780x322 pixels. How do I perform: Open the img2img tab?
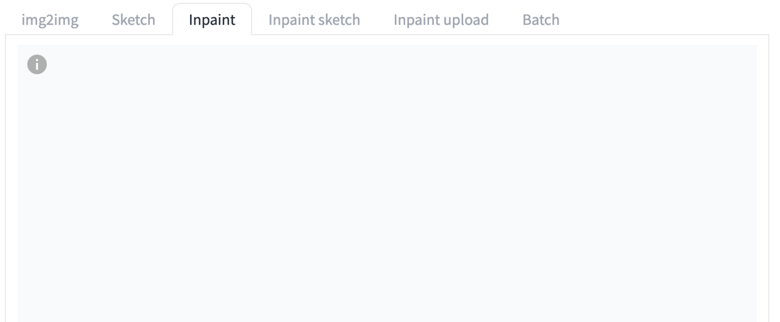(50, 20)
